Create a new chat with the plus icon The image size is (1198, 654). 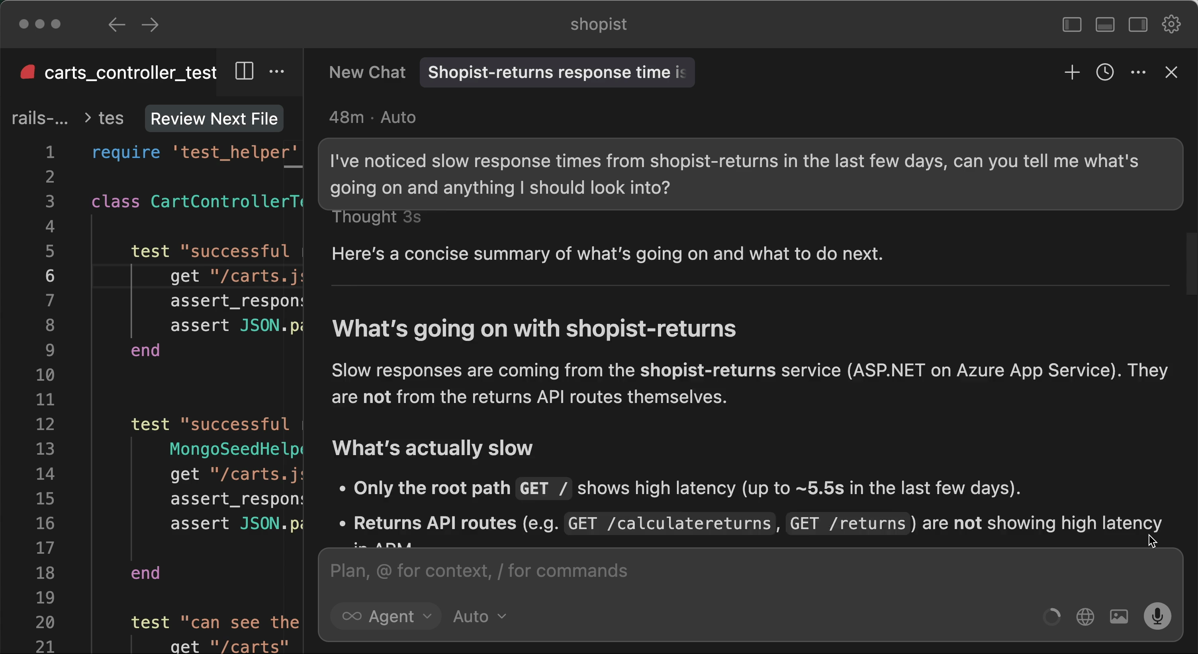1072,72
